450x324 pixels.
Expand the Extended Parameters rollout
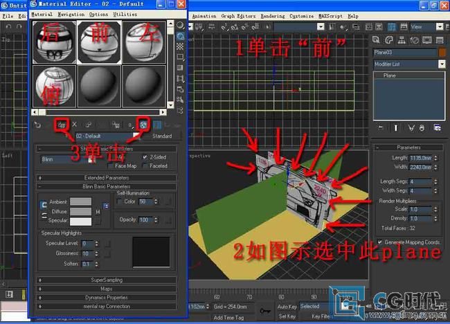coord(107,178)
